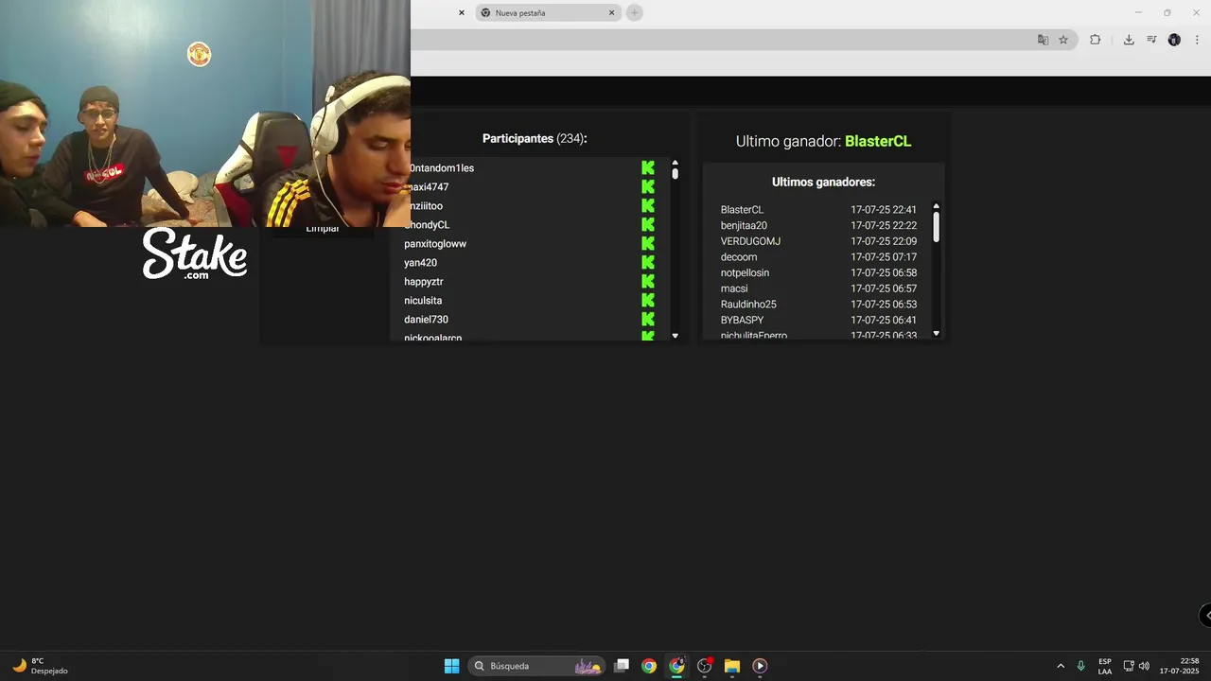Click winner benjitaa20 in the list
1211x681 pixels.
pyautogui.click(x=744, y=226)
